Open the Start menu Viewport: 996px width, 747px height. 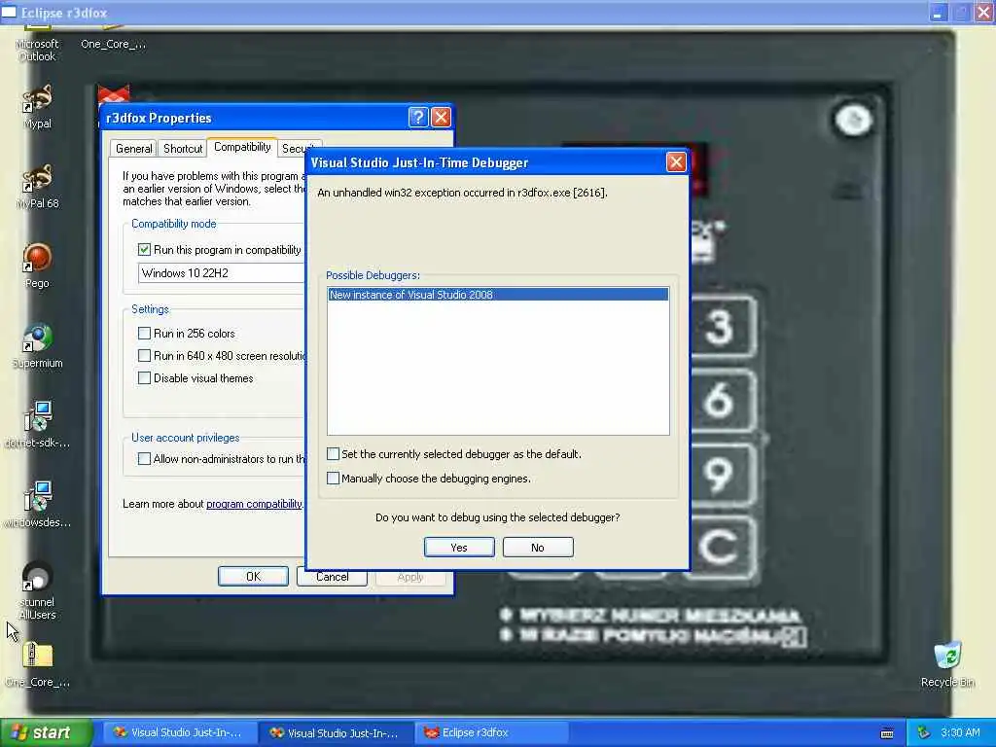46,732
